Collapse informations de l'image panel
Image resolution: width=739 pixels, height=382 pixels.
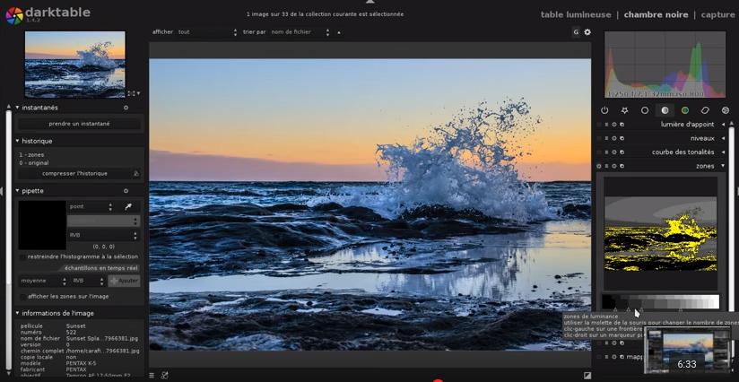click(17, 313)
